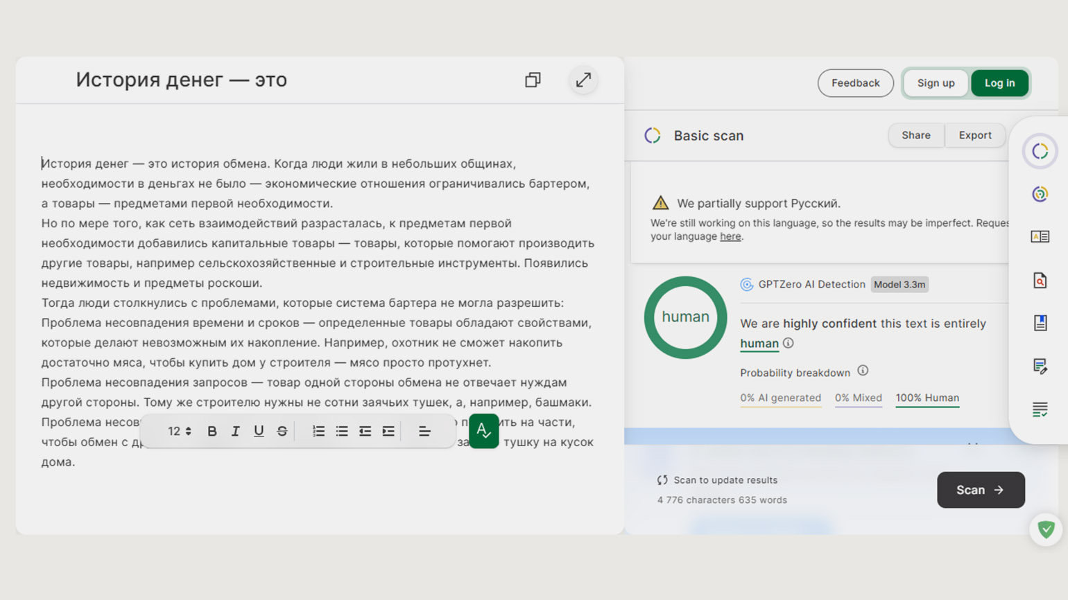
Task: Click the green spell check button
Action: click(x=483, y=431)
